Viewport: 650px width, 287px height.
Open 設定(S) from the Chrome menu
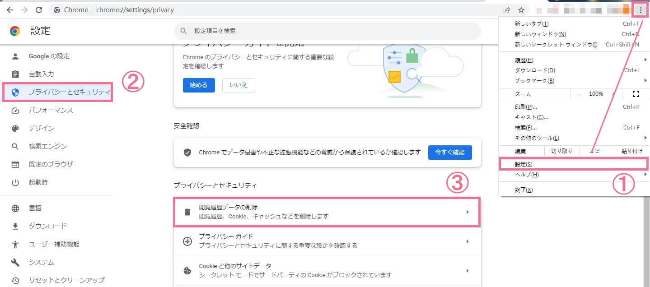pos(574,164)
